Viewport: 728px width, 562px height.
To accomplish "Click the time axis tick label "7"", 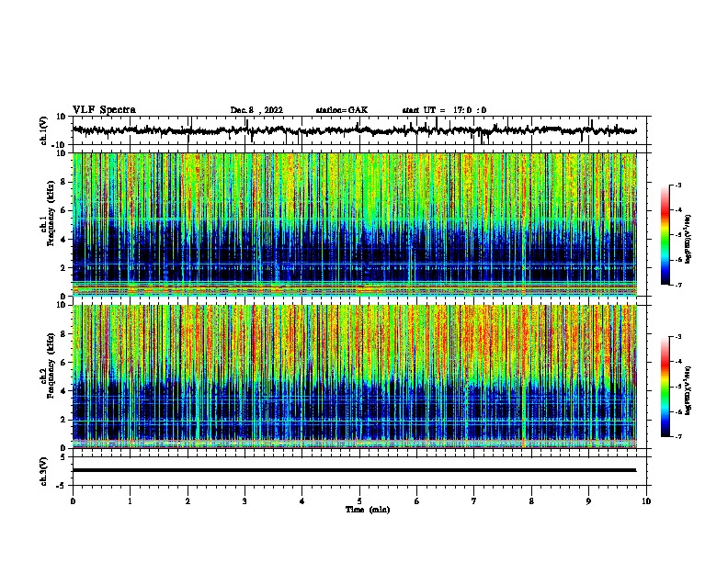I will (474, 501).
